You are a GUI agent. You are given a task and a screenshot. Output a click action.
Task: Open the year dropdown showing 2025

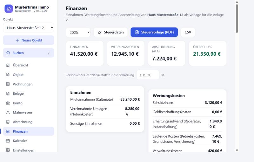(78, 32)
